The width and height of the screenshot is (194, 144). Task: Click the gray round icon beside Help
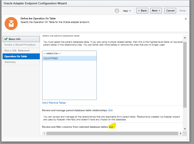(x=117, y=11)
